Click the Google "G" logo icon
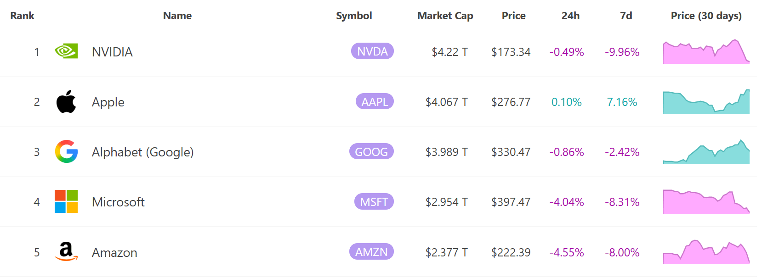Image resolution: width=762 pixels, height=278 pixels. 66,151
